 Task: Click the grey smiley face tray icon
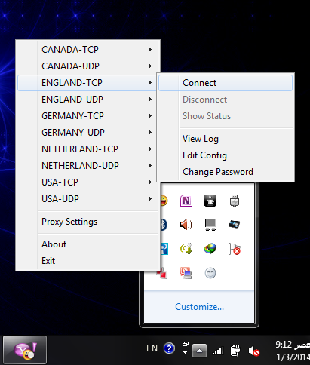pyautogui.click(x=210, y=273)
